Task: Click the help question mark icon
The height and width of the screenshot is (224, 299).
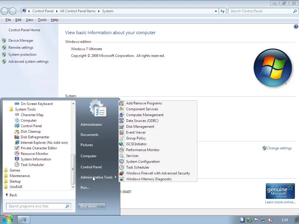Action: pyautogui.click(x=296, y=27)
